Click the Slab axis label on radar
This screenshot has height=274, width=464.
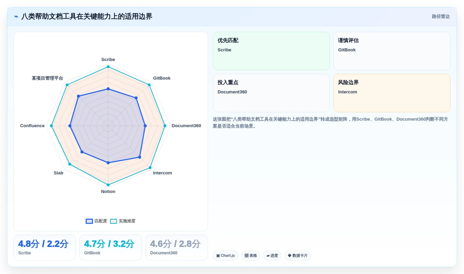click(x=58, y=173)
